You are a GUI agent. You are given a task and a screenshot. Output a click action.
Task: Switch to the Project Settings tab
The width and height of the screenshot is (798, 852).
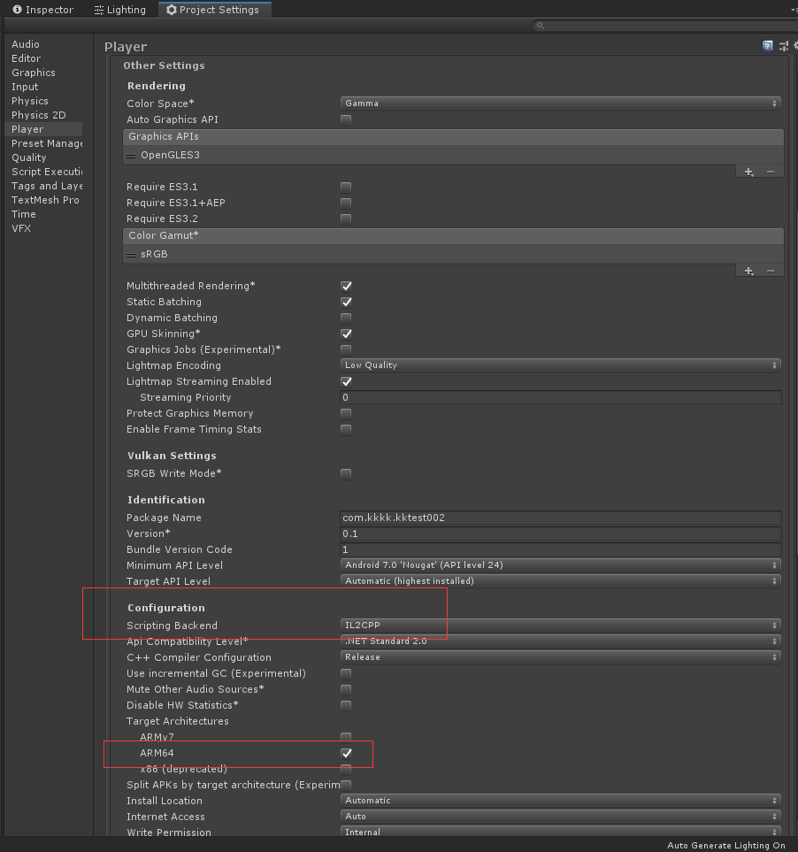218,10
